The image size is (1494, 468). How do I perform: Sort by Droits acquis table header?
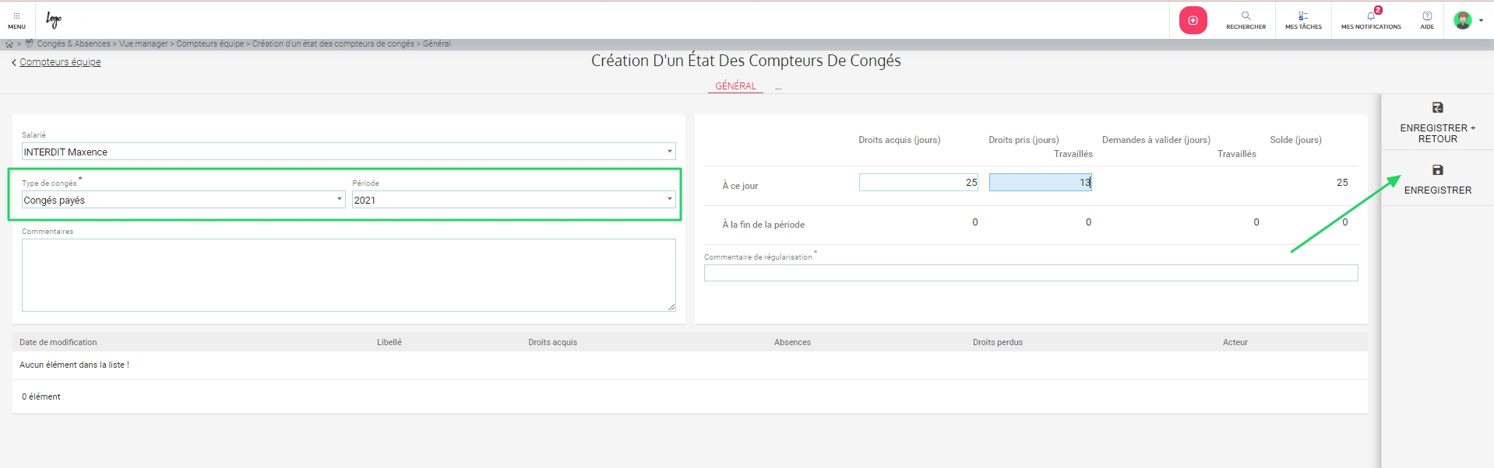[x=553, y=342]
